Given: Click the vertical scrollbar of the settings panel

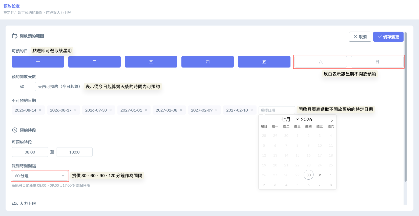Looking at the screenshot, I should point(406,107).
